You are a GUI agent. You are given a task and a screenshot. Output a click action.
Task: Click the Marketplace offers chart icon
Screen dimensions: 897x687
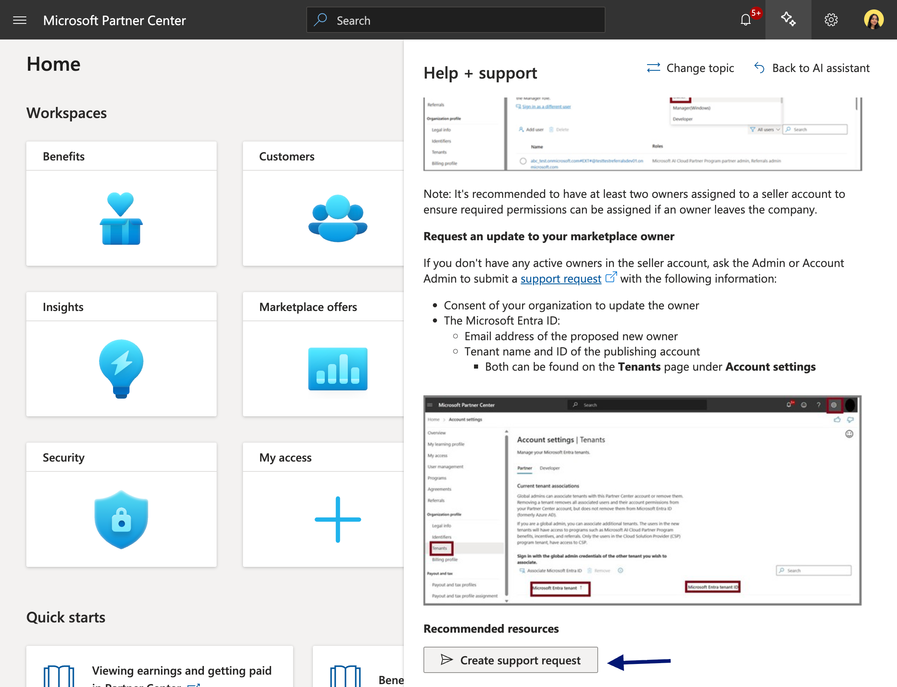(338, 369)
